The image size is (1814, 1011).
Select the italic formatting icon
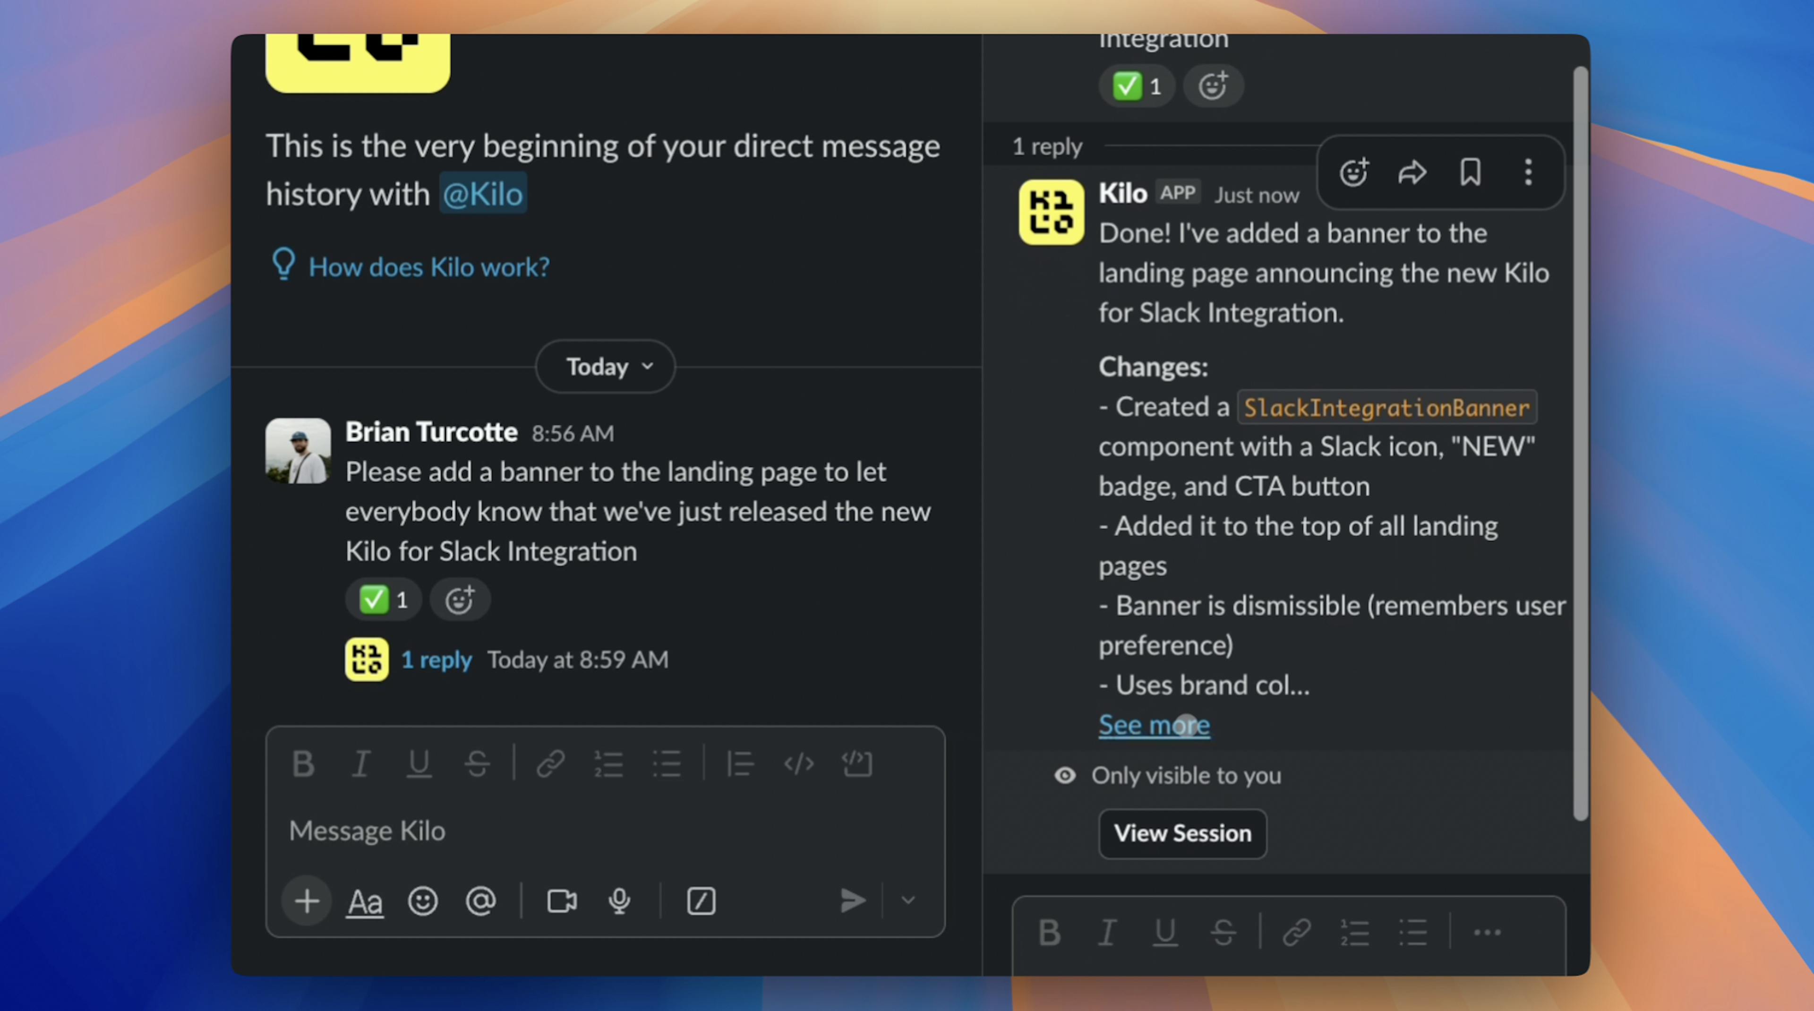[361, 763]
